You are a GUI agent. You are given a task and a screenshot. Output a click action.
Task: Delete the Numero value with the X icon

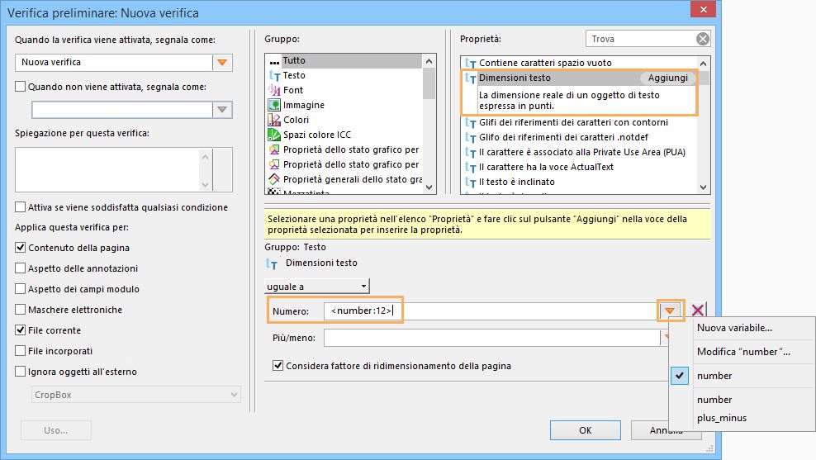tap(698, 311)
